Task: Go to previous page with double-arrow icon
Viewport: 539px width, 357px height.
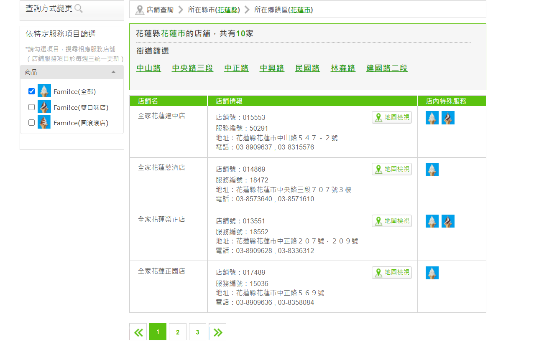Action: coord(138,332)
